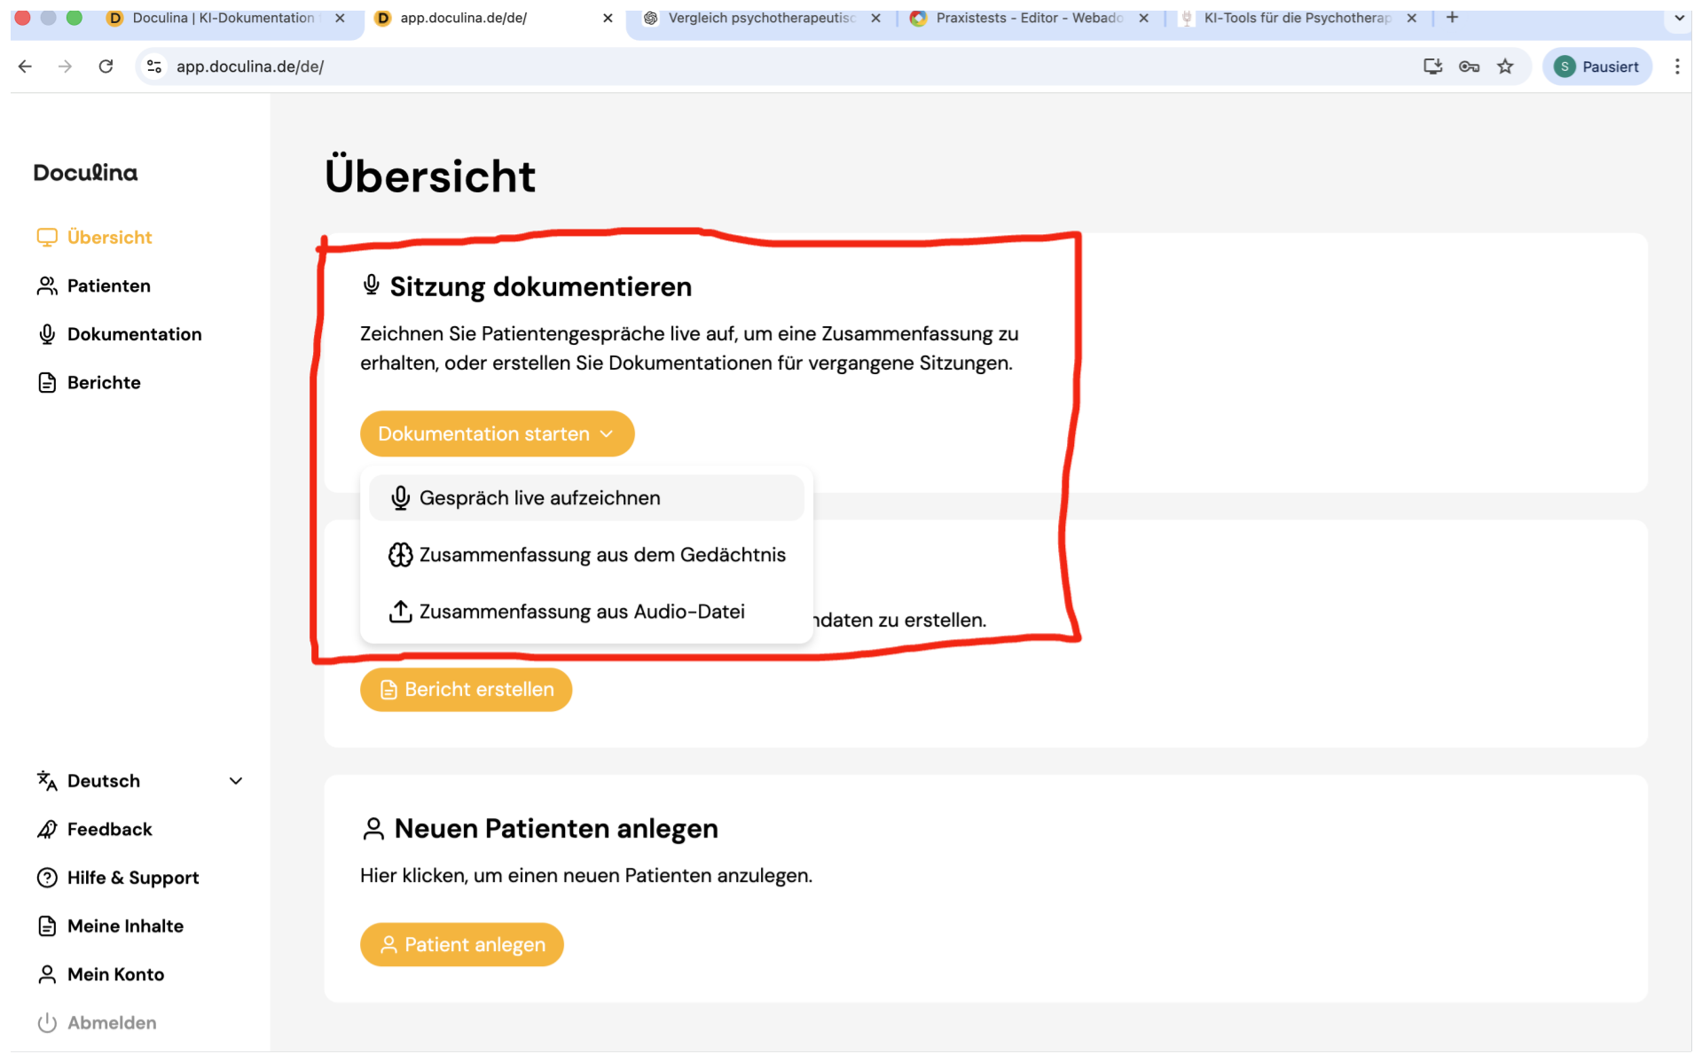
Task: Click the Patient anlegen button
Action: [x=461, y=945]
